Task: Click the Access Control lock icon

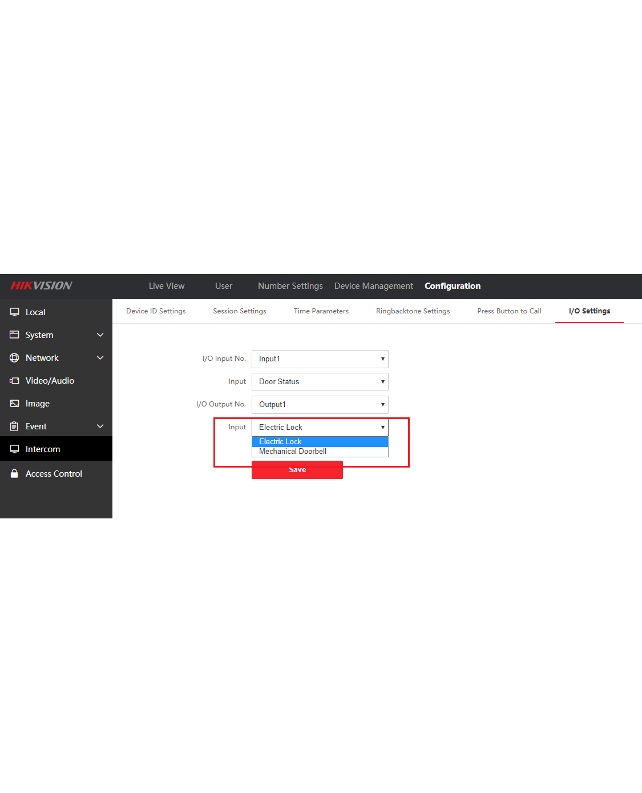Action: tap(15, 474)
